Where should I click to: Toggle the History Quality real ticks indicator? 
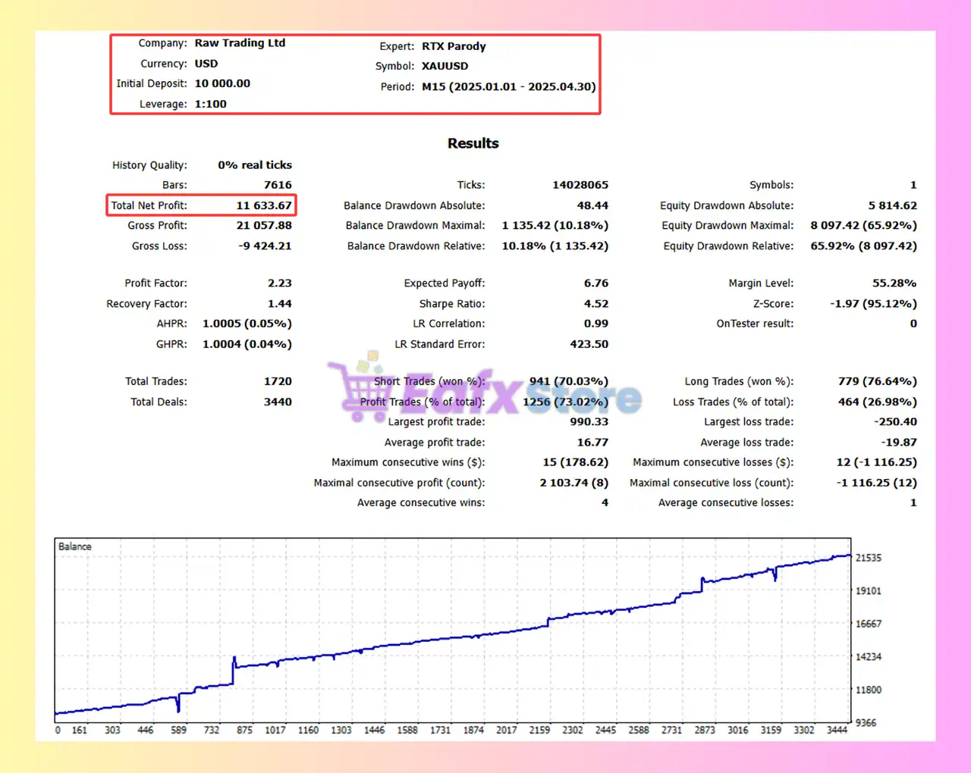[x=254, y=164]
